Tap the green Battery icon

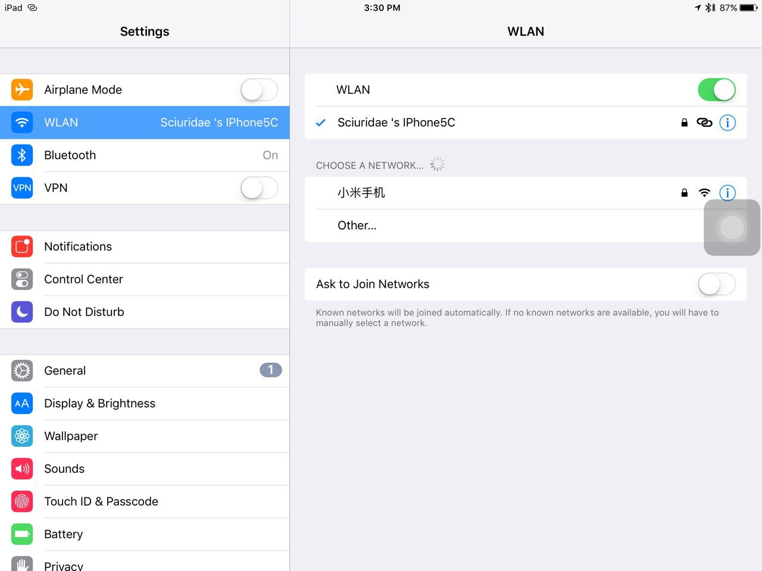(x=22, y=534)
